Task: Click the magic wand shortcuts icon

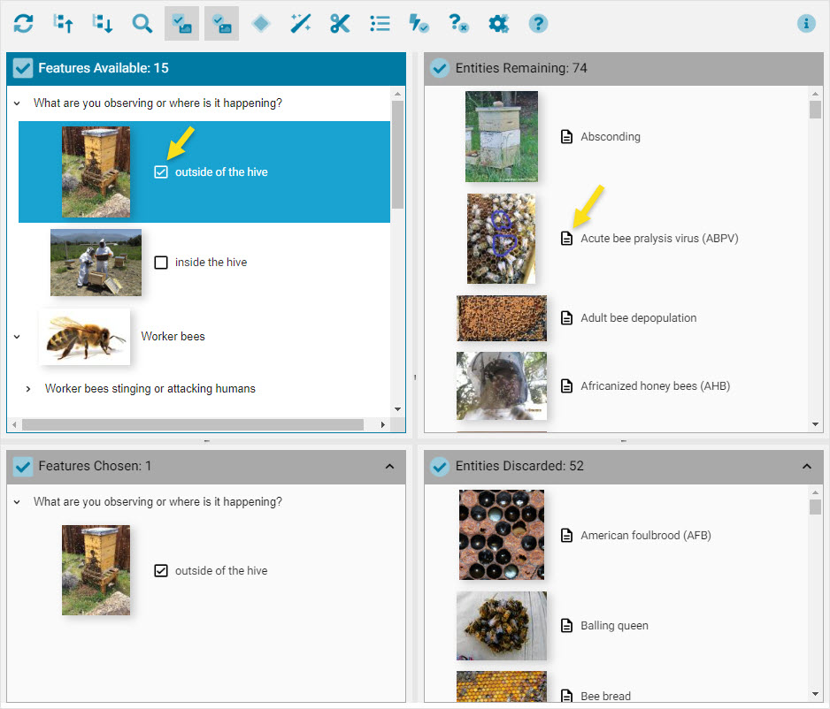Action: point(300,23)
